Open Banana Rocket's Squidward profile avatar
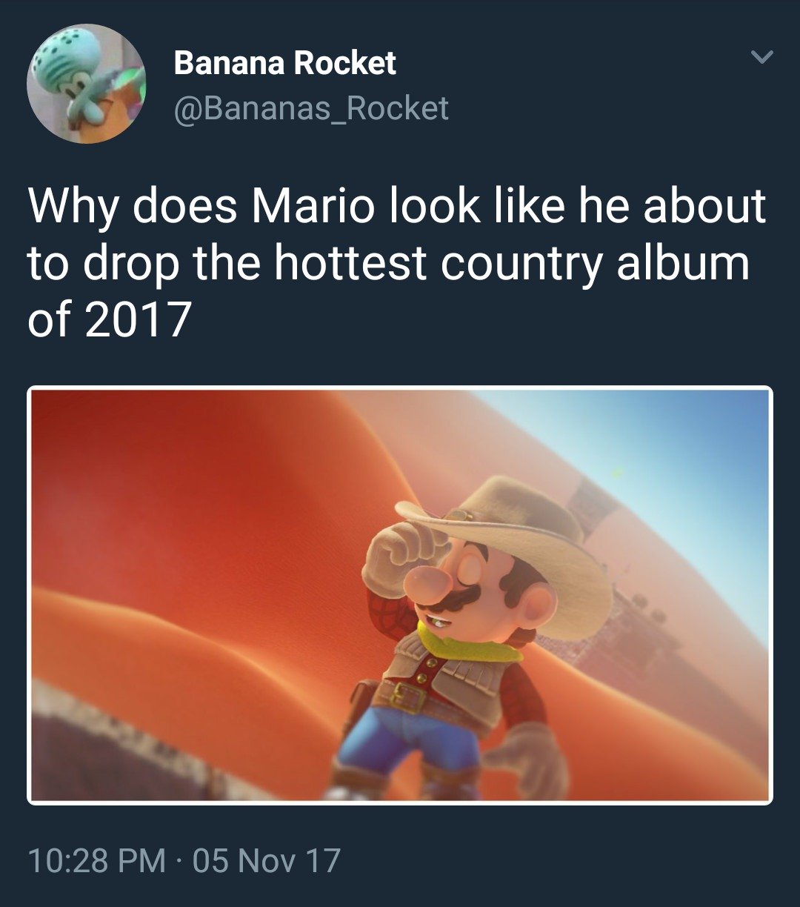The image size is (800, 907). tap(86, 84)
